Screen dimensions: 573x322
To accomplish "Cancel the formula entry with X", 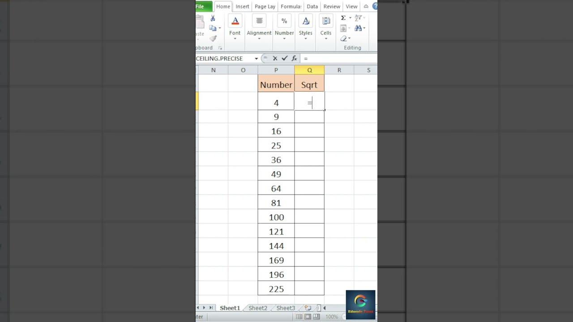I will click(x=275, y=59).
